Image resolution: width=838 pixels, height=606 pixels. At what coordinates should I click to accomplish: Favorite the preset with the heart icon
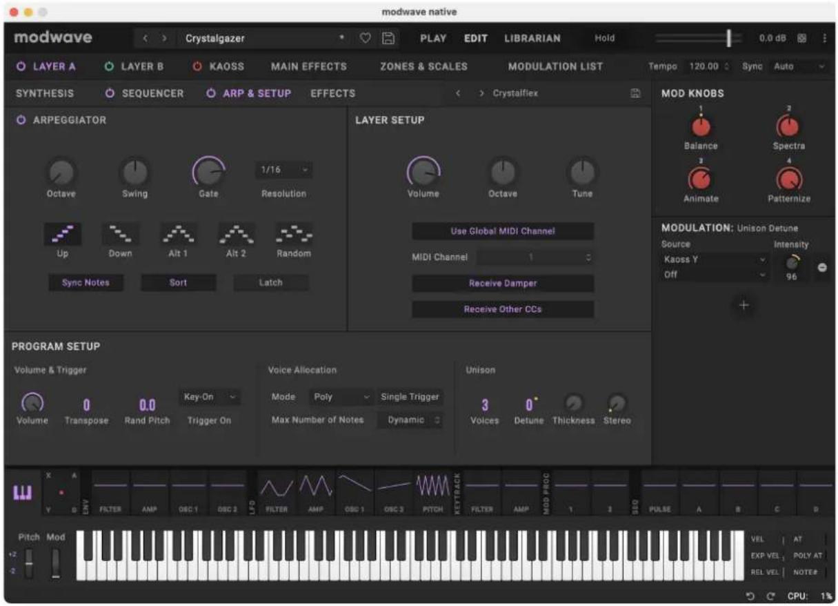click(x=366, y=39)
